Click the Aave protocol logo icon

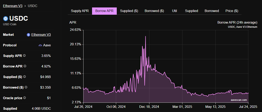(40, 45)
